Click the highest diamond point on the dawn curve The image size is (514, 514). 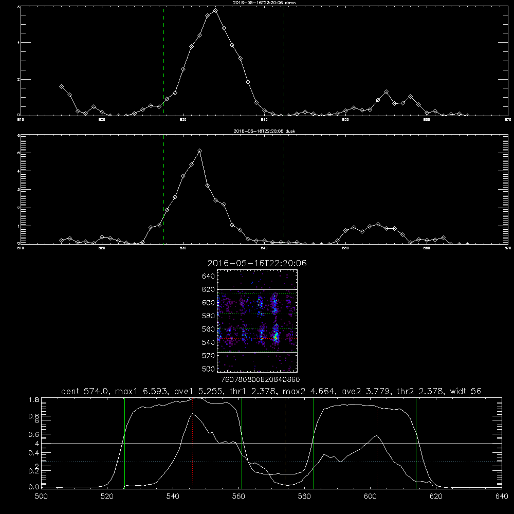click(215, 10)
